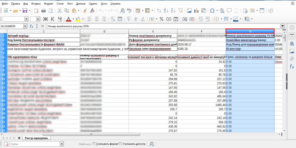The height and width of the screenshot is (148, 296).
Task: Click the column G header
Action: click(250, 31)
